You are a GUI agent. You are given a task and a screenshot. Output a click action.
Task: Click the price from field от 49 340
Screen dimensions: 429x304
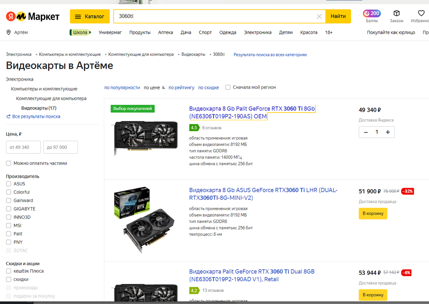[x=23, y=147]
